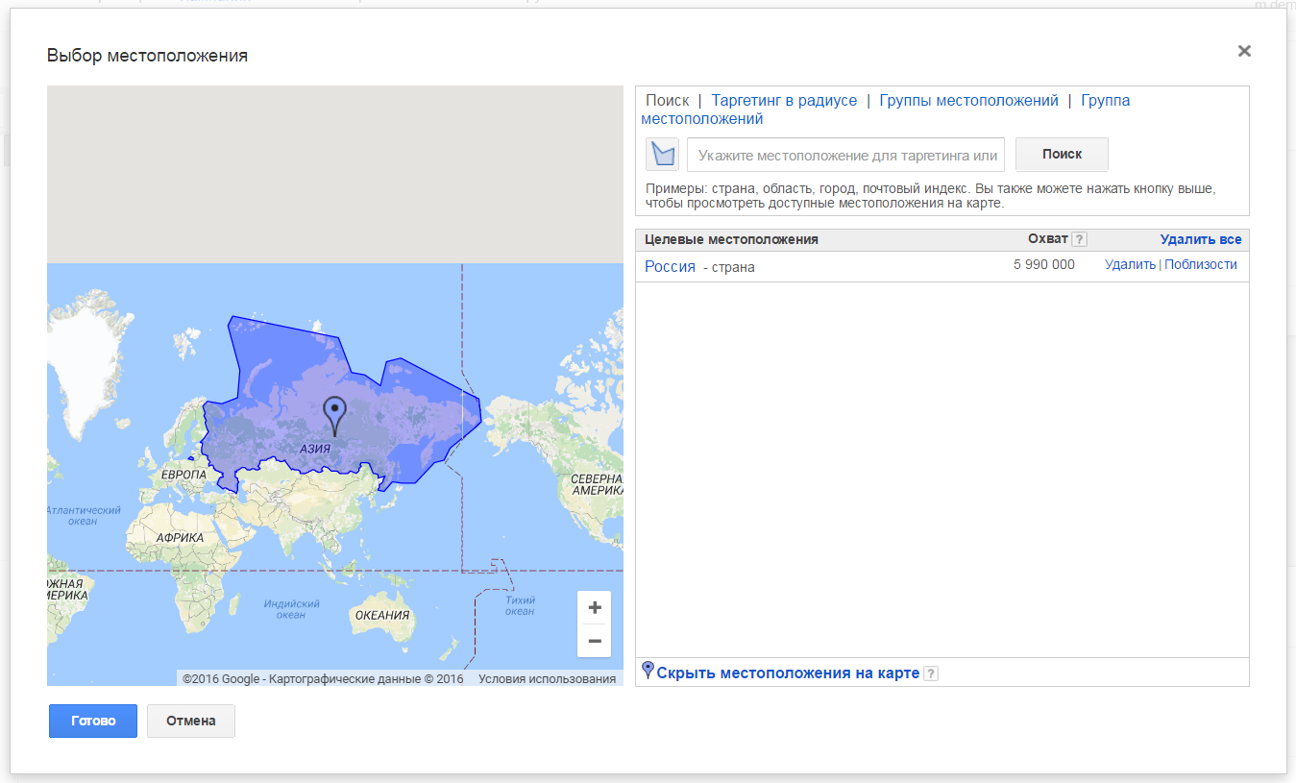
Task: Click the Готово button
Action: coord(93,721)
